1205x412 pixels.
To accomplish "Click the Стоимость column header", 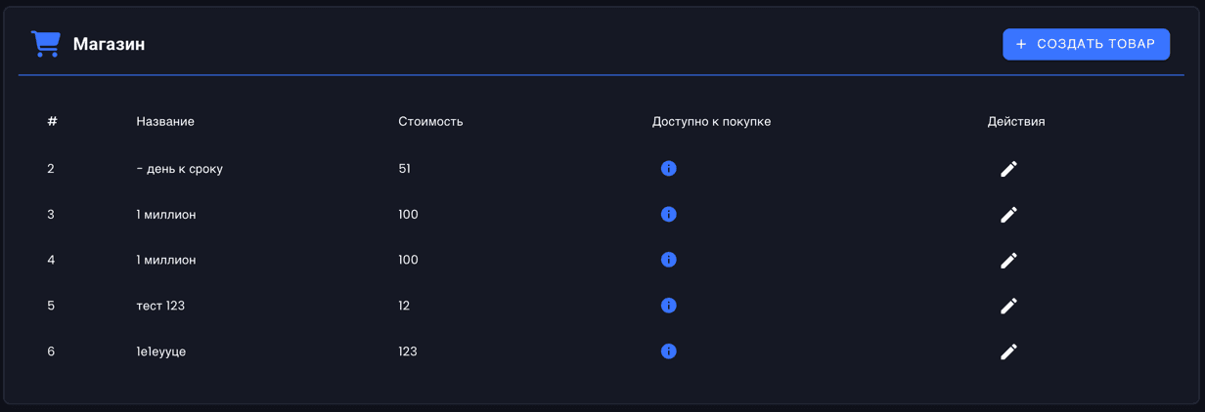I will [x=430, y=122].
